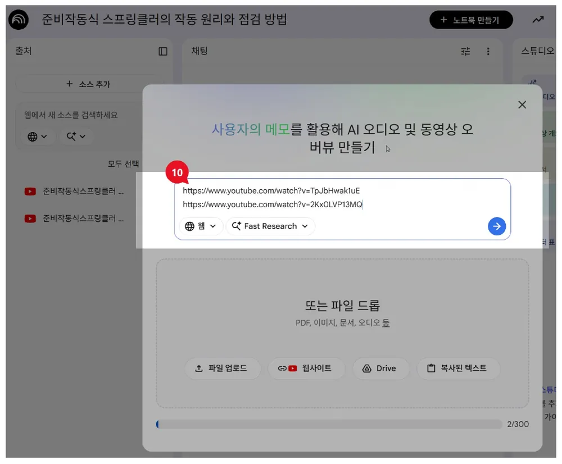Expand sidebar research mode dropdown
The width and height of the screenshot is (562, 464).
(76, 137)
